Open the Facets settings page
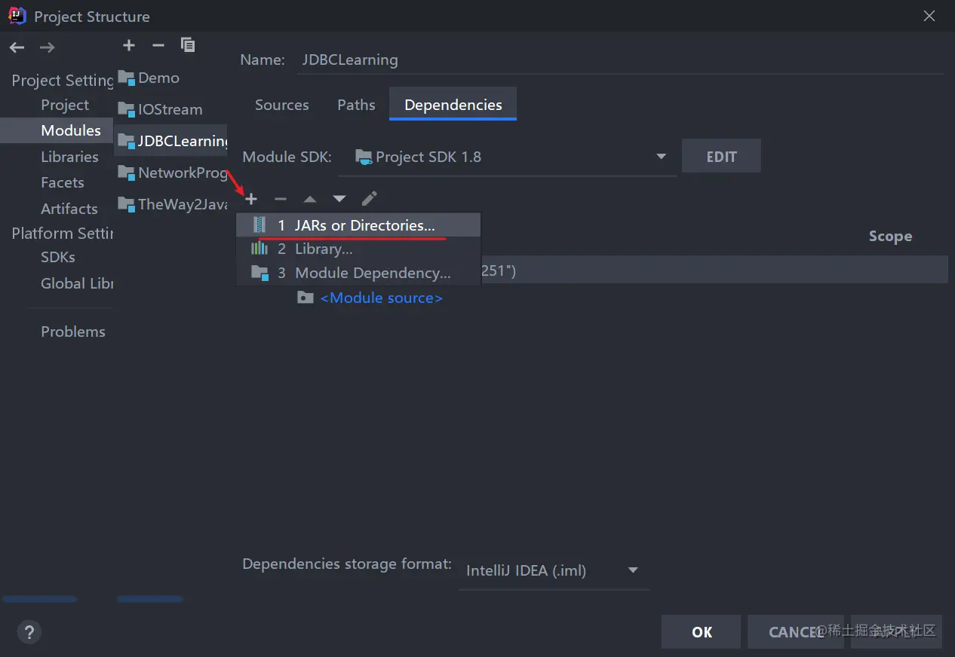 [63, 182]
